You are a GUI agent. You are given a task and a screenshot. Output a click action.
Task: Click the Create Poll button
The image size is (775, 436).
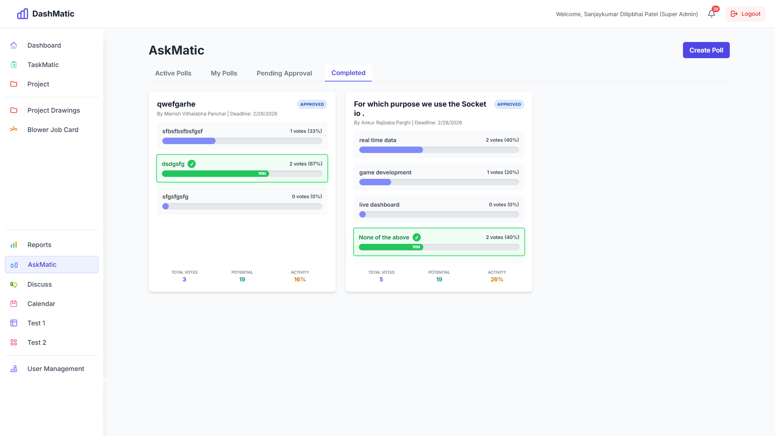(x=706, y=50)
